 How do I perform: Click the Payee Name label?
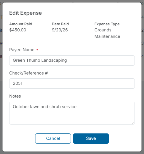click(22, 50)
